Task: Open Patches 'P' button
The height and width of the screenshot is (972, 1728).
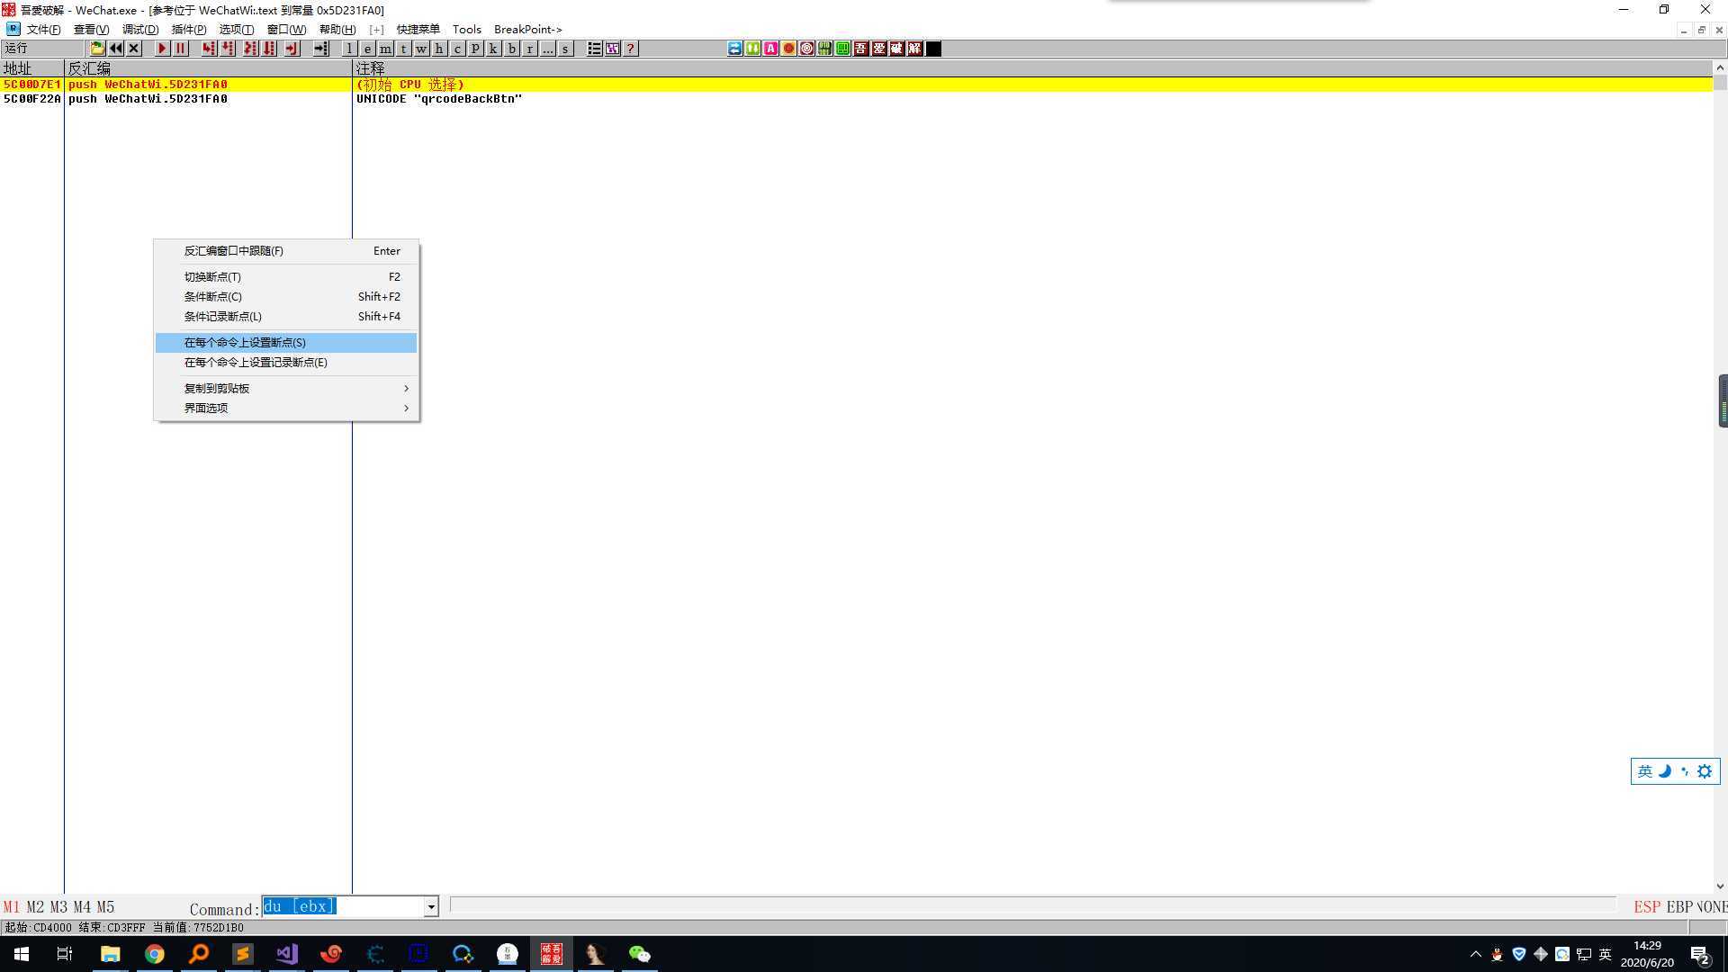Action: 475,49
